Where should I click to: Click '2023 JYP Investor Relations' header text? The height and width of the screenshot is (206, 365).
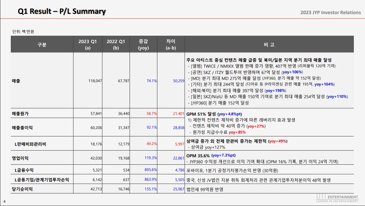tap(330, 13)
